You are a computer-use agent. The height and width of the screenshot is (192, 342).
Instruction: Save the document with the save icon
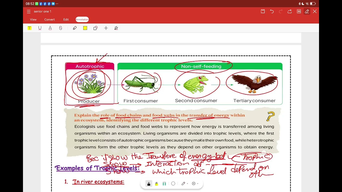click(263, 11)
